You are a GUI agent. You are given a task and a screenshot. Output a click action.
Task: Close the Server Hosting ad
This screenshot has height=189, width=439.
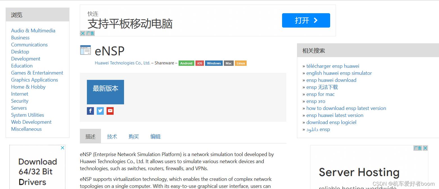tap(425, 148)
